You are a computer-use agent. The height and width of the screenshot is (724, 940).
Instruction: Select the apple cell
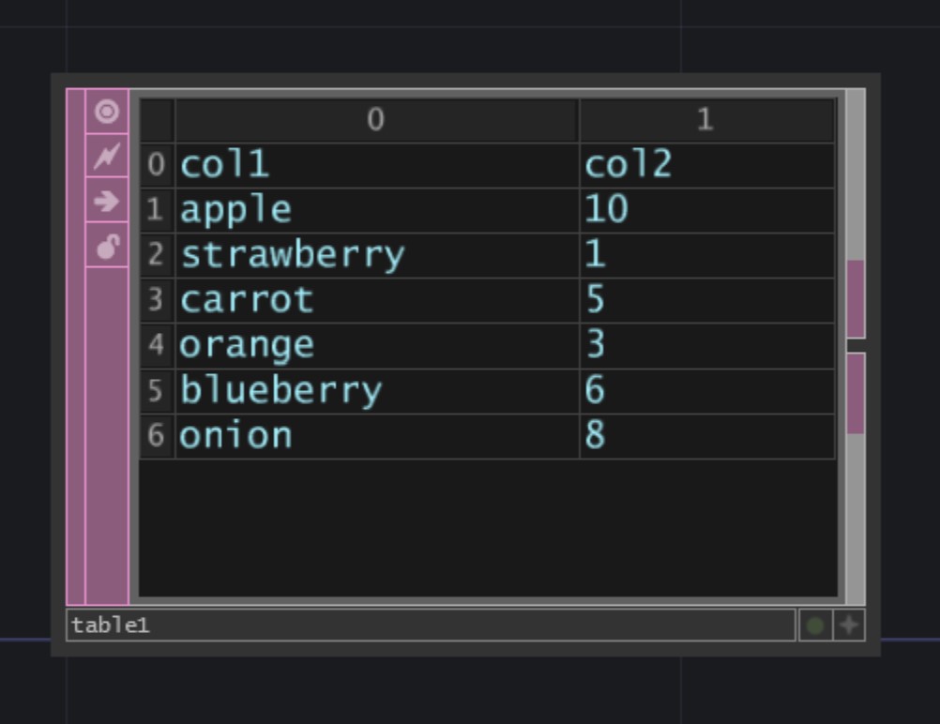(x=377, y=210)
